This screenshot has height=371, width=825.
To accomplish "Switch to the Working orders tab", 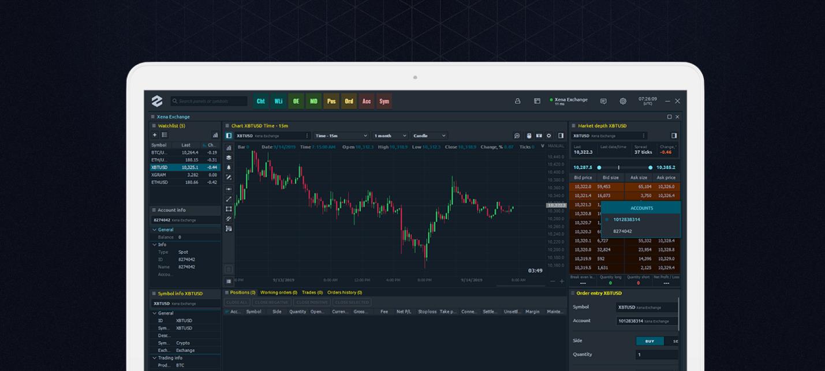I will click(x=278, y=293).
